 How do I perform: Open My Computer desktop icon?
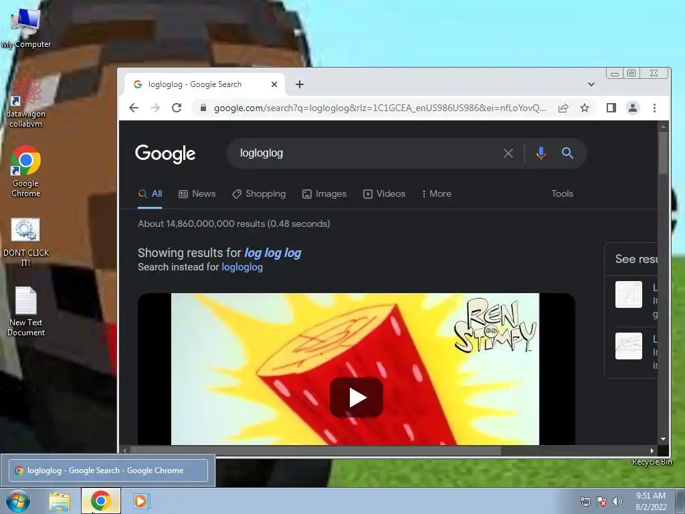(26, 28)
